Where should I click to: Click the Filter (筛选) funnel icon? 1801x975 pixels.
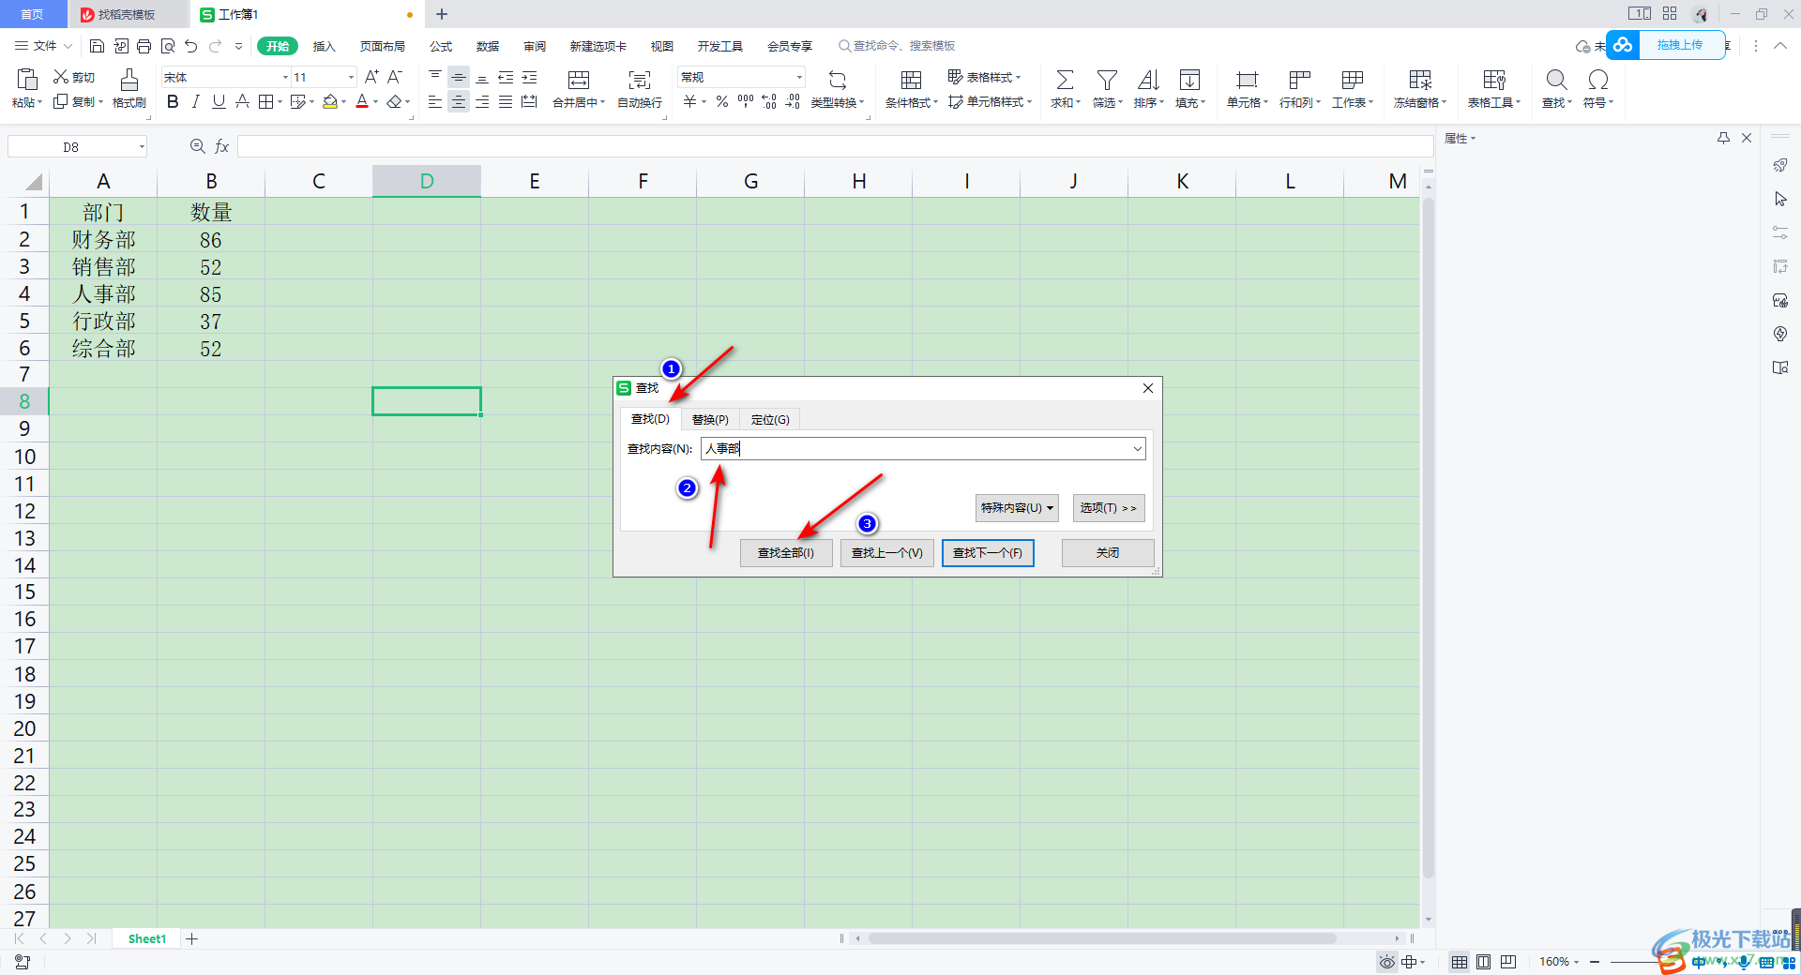tap(1107, 80)
